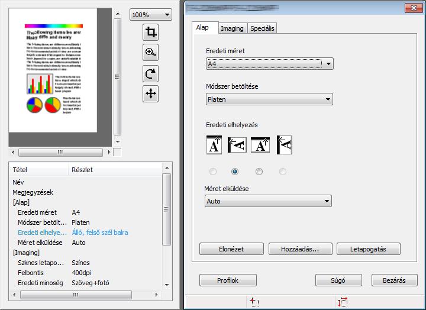Choose fourth rotated landscape orientation icon

coord(285,145)
